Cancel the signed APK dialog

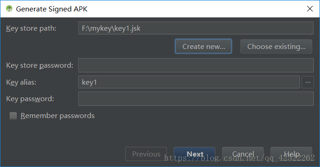pos(243,154)
